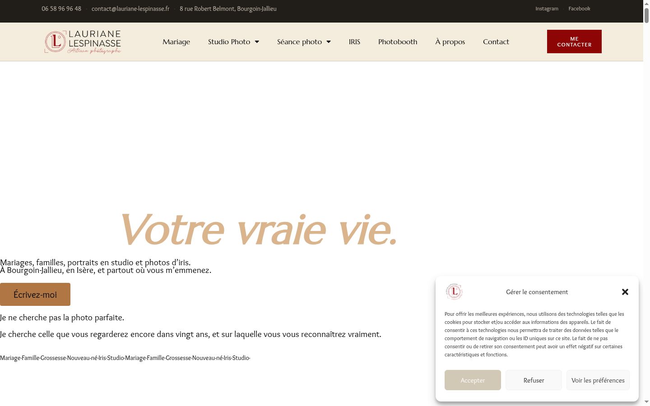The image size is (650, 406).
Task: Click the line 'Mariages, familles, portraits en studio'
Action: 95,263
